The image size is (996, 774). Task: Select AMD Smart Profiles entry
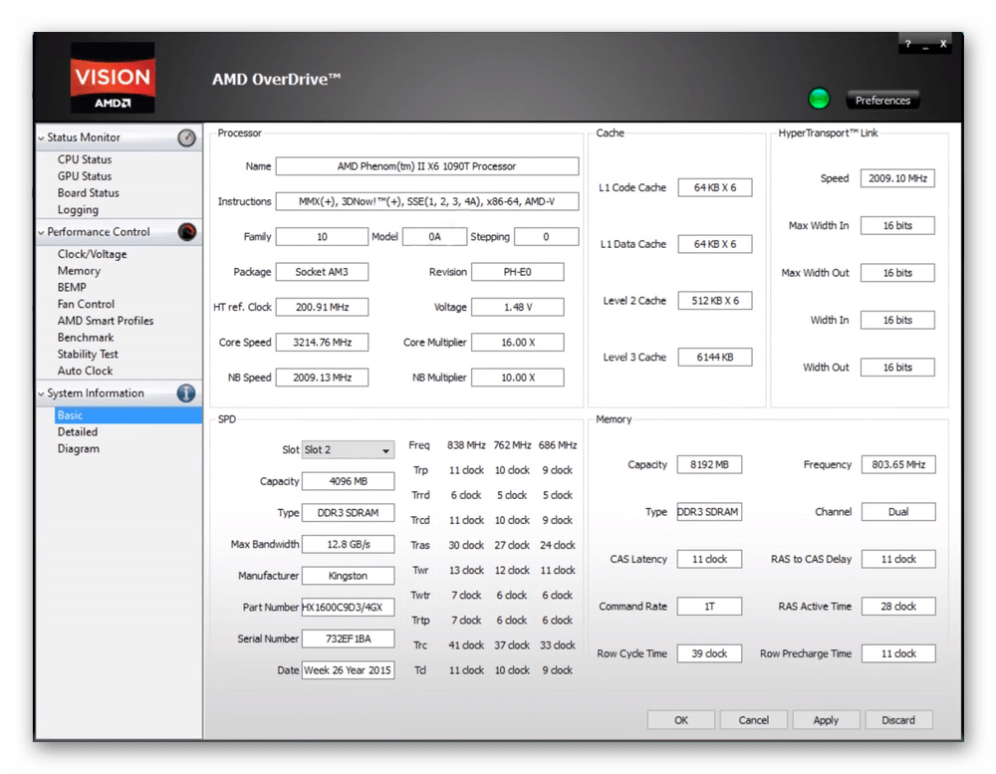pyautogui.click(x=106, y=321)
